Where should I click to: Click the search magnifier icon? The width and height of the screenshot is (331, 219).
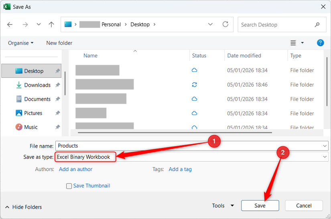317,24
